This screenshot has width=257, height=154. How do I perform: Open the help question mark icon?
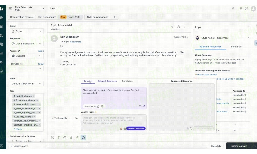click(246, 8)
